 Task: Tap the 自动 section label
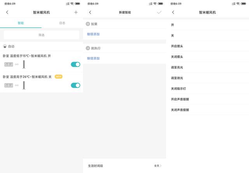click(11, 46)
